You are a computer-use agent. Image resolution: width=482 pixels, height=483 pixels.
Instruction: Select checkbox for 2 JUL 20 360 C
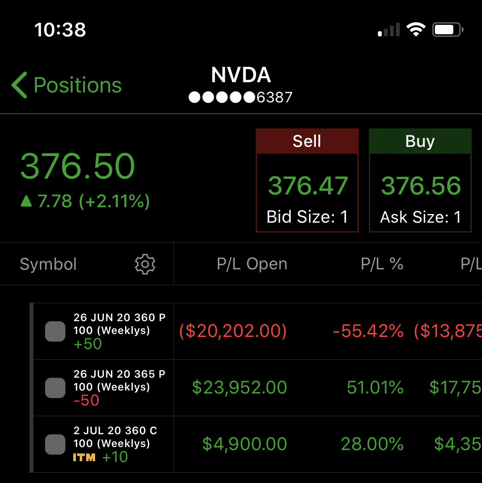tap(55, 444)
